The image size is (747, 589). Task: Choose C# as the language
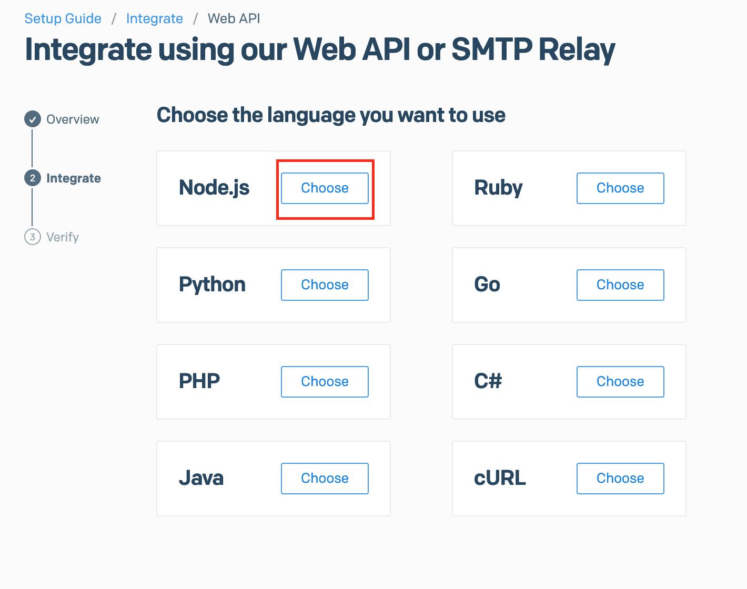tap(620, 382)
